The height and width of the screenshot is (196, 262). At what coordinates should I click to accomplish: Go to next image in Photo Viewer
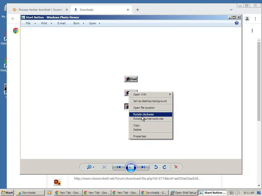[x=143, y=167]
